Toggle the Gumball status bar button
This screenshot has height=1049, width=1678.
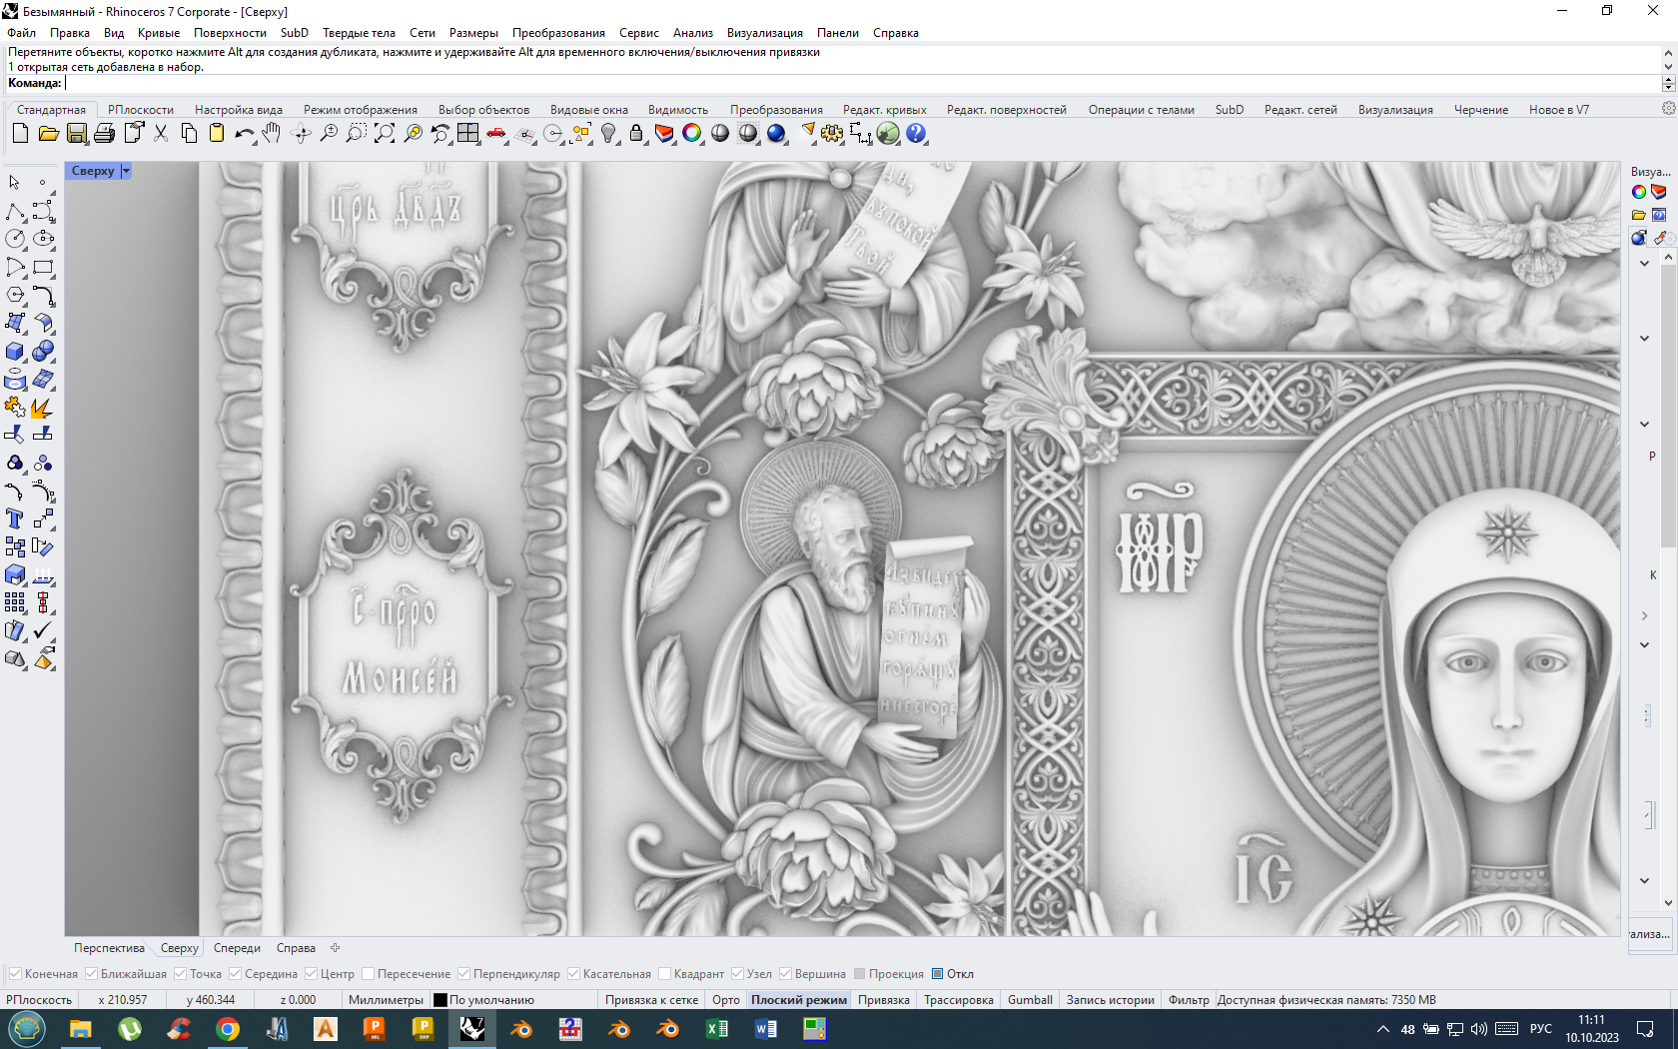tap(1030, 1000)
